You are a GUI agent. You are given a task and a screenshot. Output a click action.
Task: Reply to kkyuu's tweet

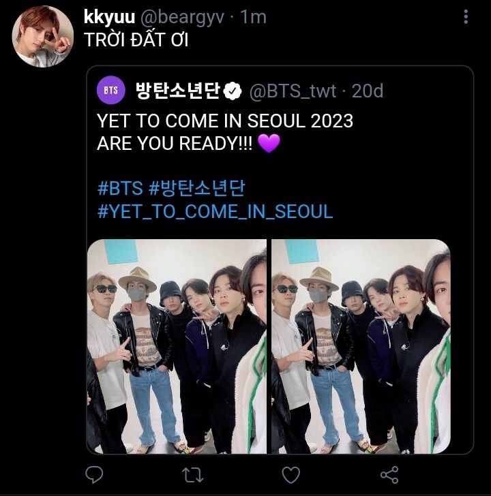tap(95, 474)
